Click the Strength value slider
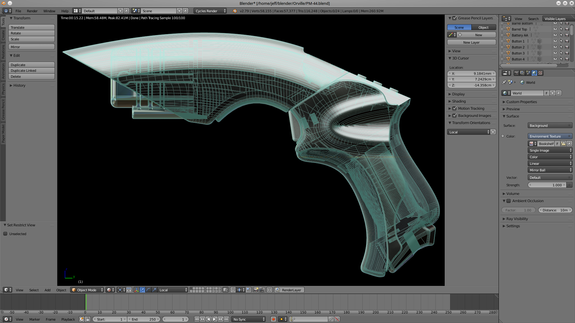Image resolution: width=575 pixels, height=323 pixels. (x=547, y=185)
